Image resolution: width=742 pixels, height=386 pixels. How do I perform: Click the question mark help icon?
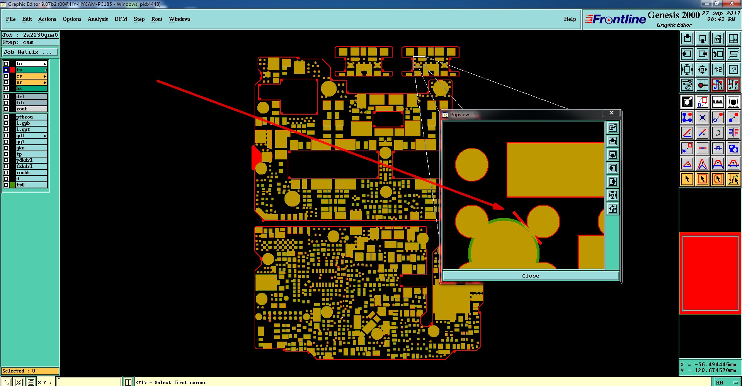pyautogui.click(x=733, y=69)
